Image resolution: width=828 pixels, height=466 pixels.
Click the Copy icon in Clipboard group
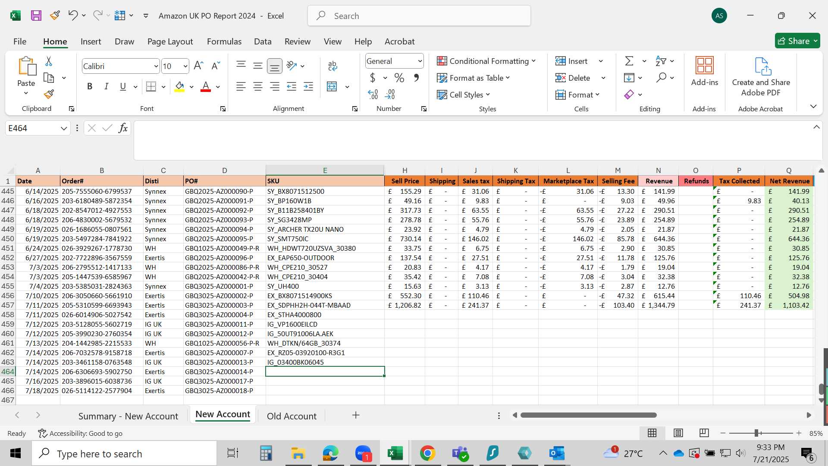pos(49,78)
